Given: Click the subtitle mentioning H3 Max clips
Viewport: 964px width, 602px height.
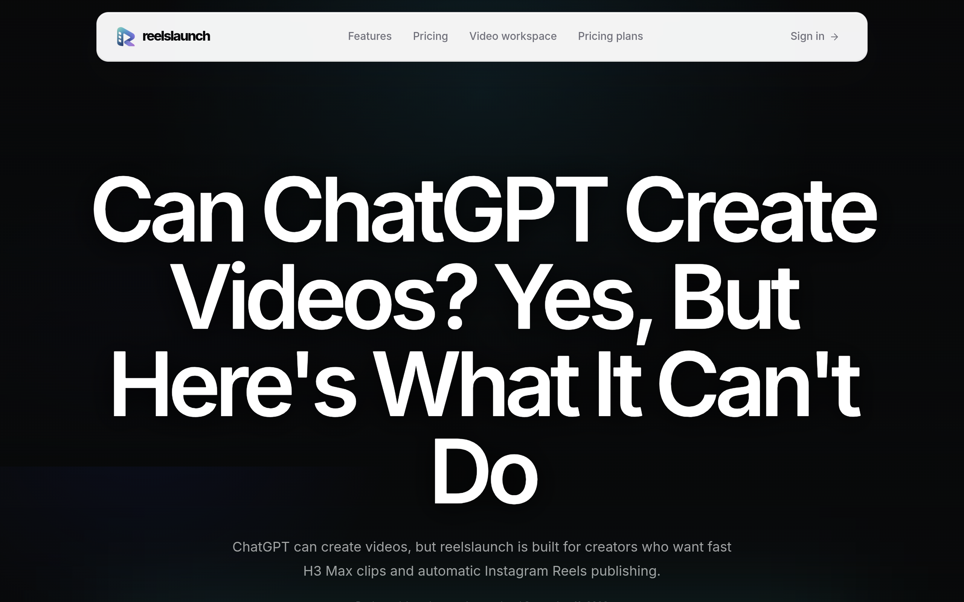Looking at the screenshot, I should click(x=482, y=559).
